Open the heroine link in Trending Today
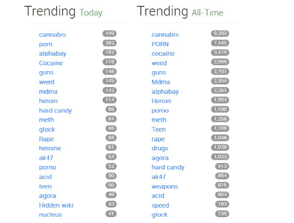This screenshot has height=223, width=294. click(x=50, y=148)
